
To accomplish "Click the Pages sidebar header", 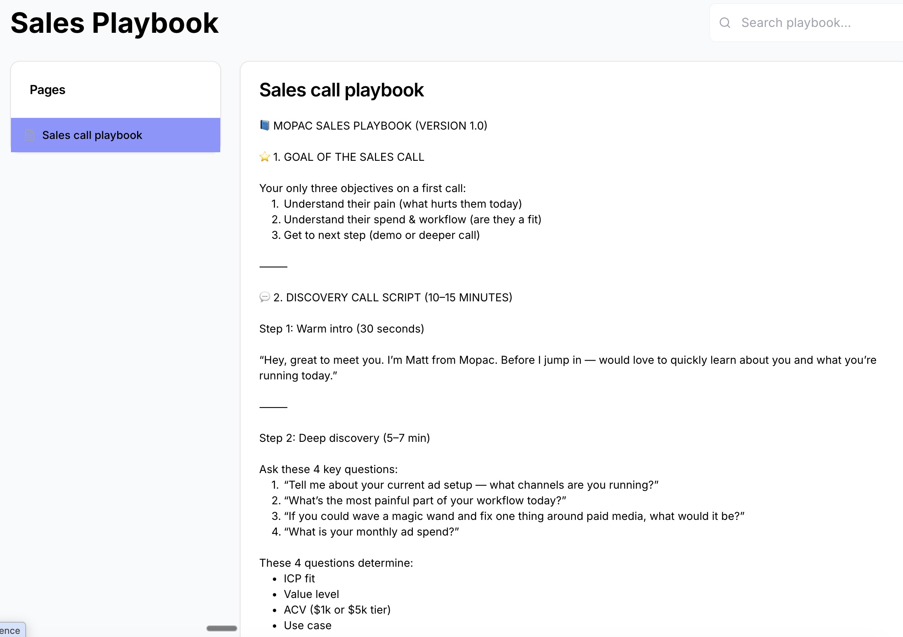I will coord(48,90).
